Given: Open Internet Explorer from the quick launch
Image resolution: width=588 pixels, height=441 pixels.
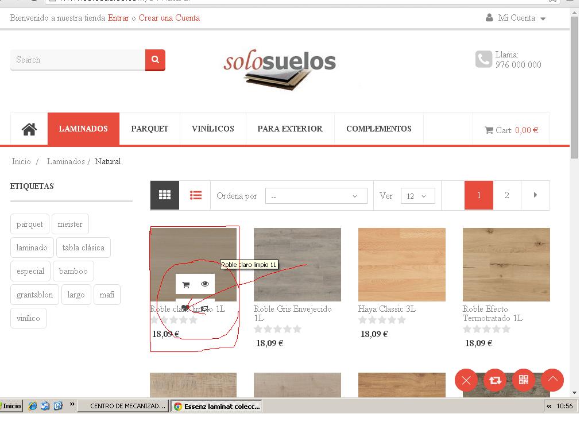Looking at the screenshot, I should 33,406.
